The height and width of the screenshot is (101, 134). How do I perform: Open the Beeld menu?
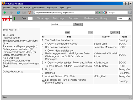tap(27, 8)
